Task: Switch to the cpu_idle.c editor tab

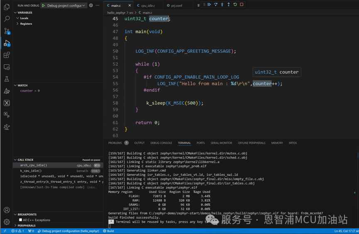Action: tap(148, 5)
